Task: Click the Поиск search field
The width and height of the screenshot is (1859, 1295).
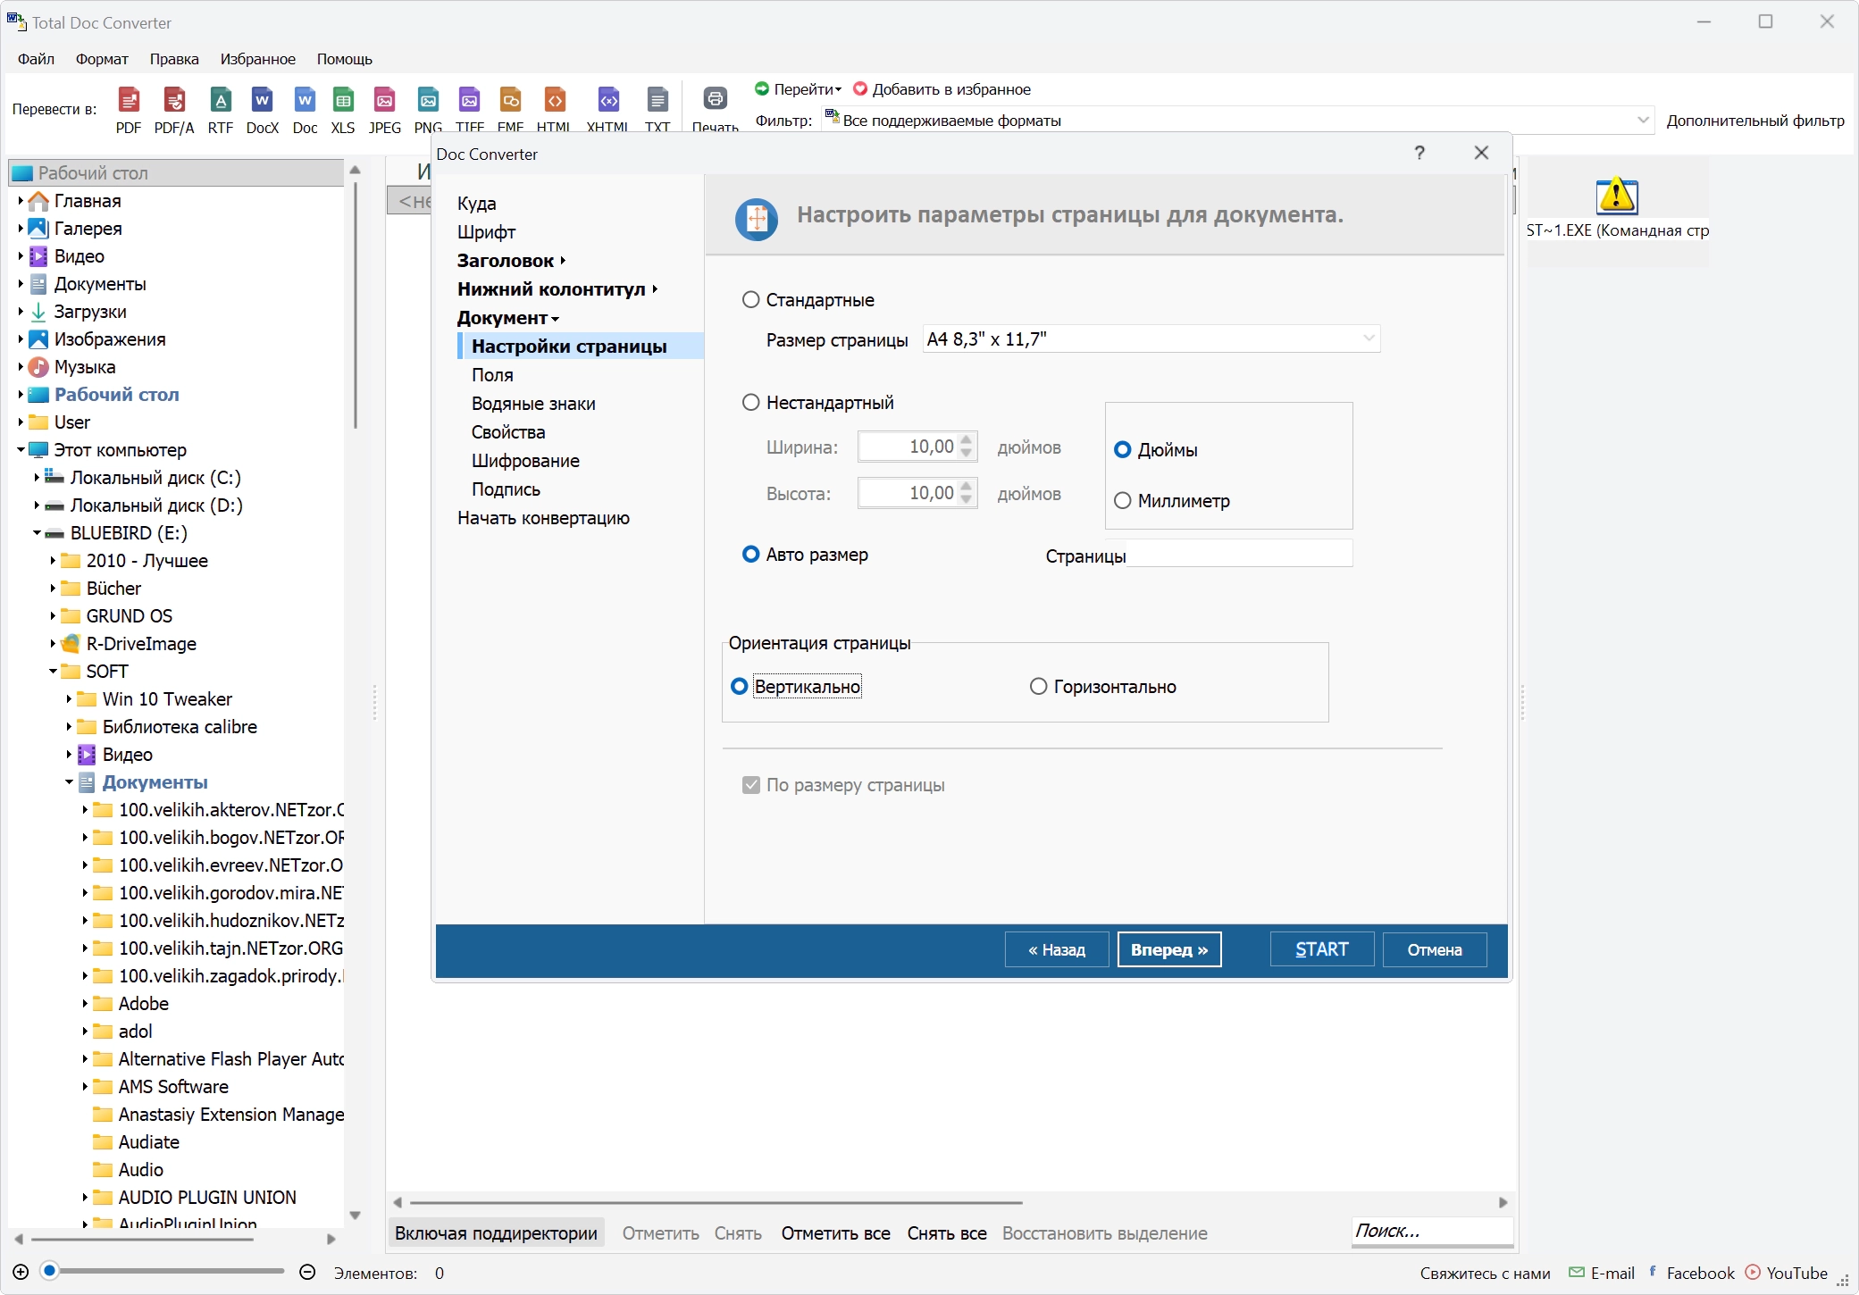Action: click(1432, 1231)
